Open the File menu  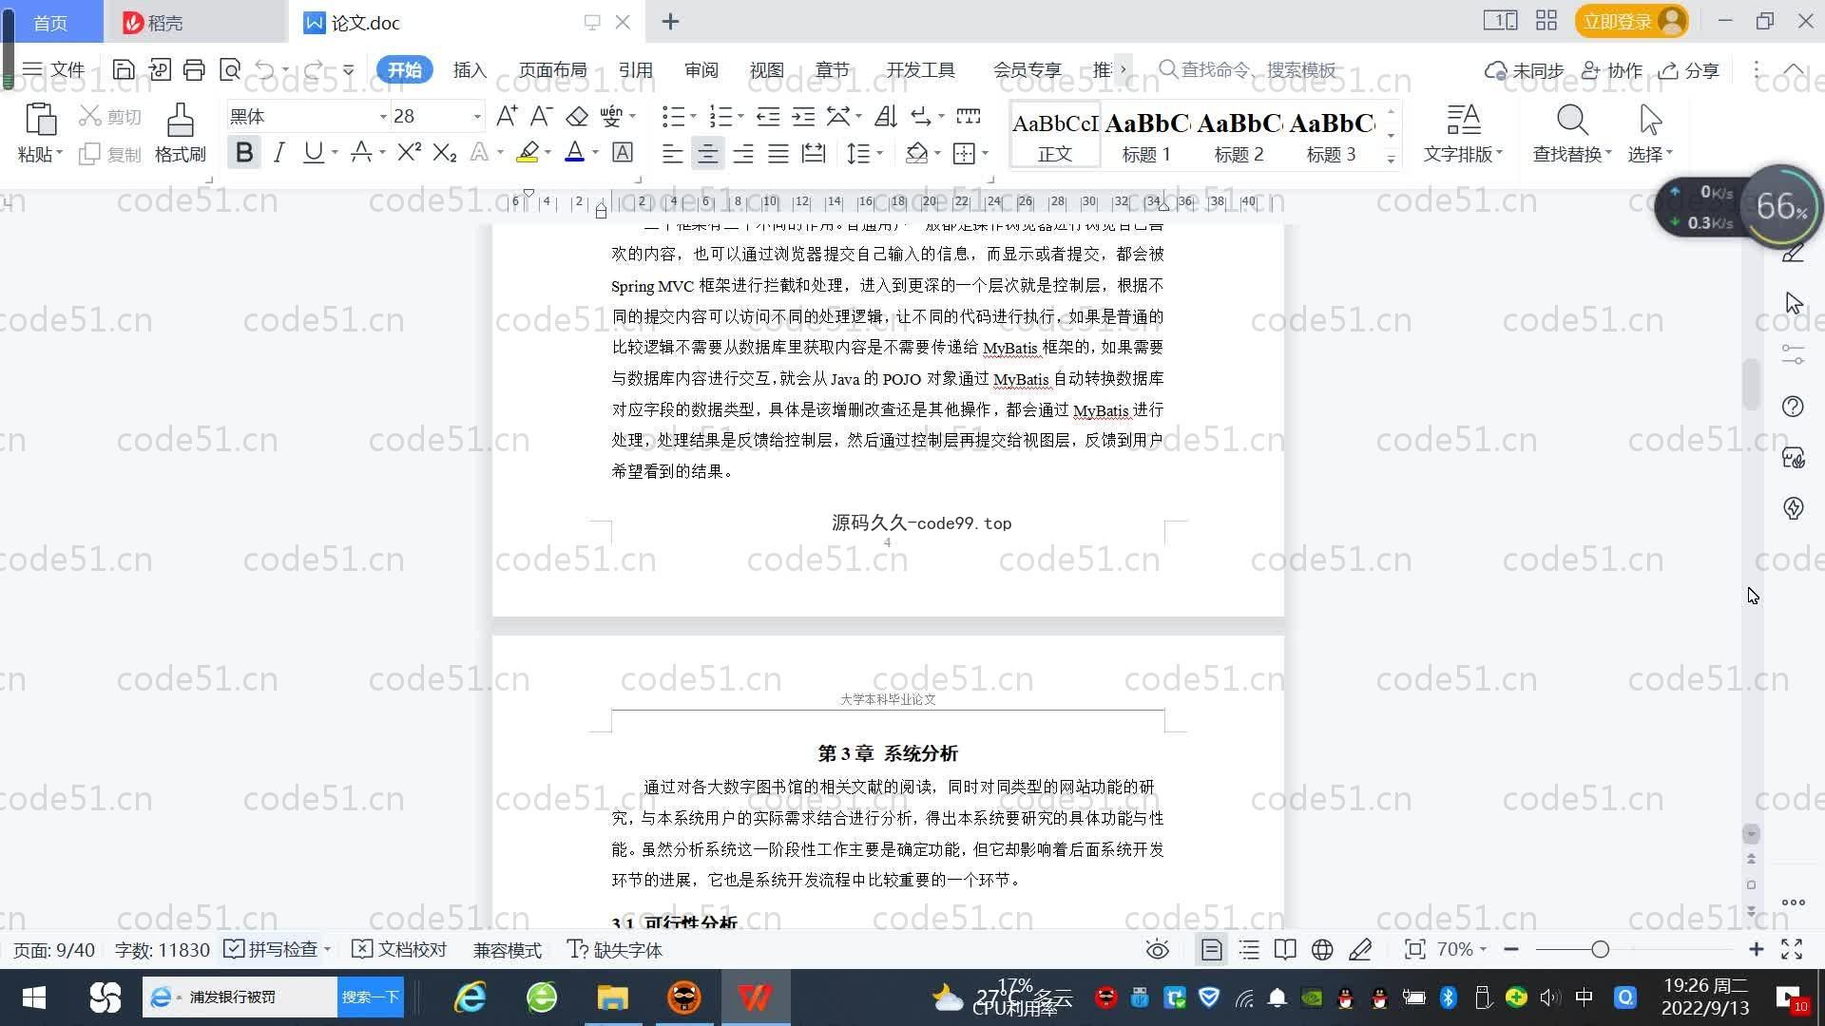[54, 69]
